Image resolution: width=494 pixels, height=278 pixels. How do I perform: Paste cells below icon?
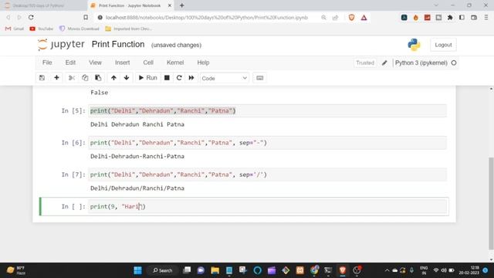(98, 78)
